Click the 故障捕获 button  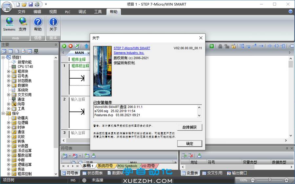coord(190,127)
